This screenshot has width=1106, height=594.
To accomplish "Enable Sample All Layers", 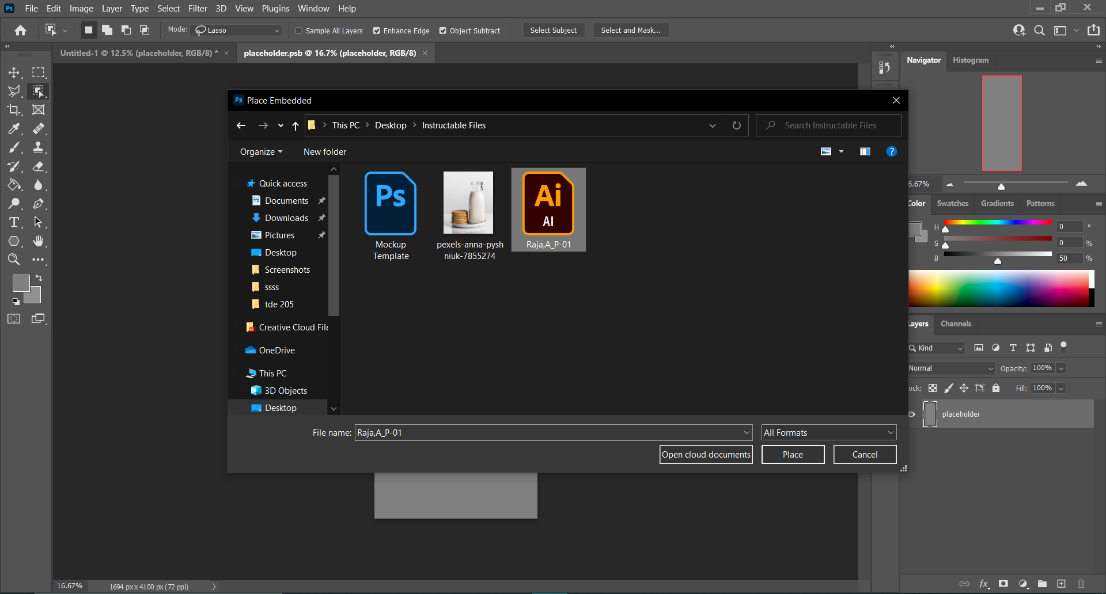I will (x=300, y=31).
